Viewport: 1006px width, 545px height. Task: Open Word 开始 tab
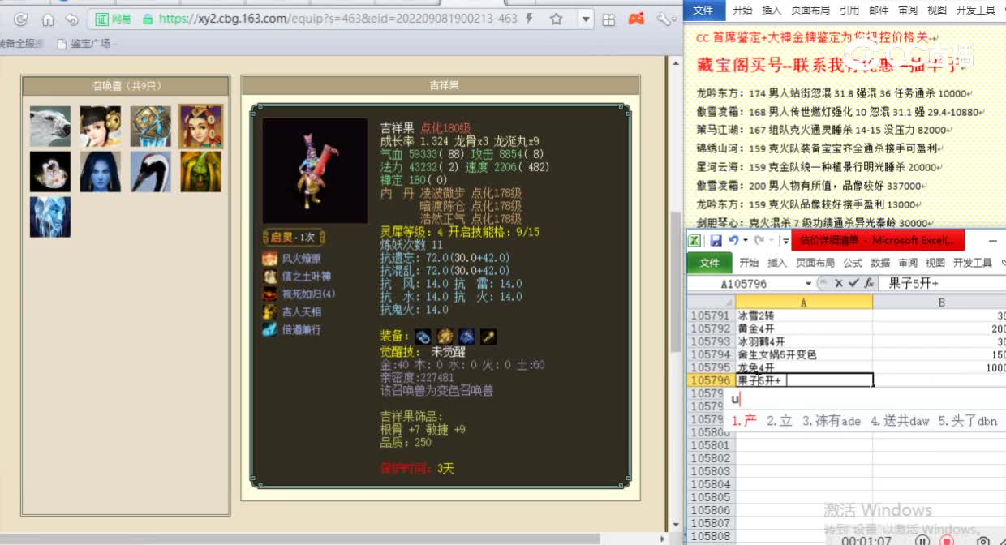[742, 10]
